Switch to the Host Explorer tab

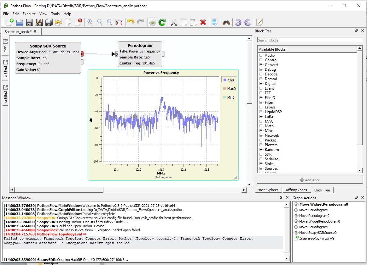268,190
